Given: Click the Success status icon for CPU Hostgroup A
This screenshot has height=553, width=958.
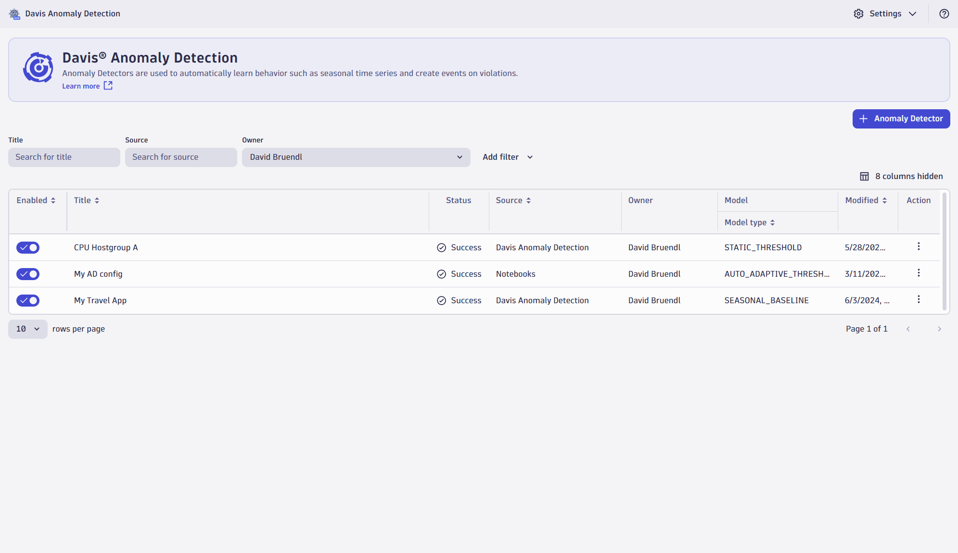Looking at the screenshot, I should [x=441, y=248].
